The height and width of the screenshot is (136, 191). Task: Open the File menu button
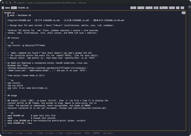tap(149, 8)
